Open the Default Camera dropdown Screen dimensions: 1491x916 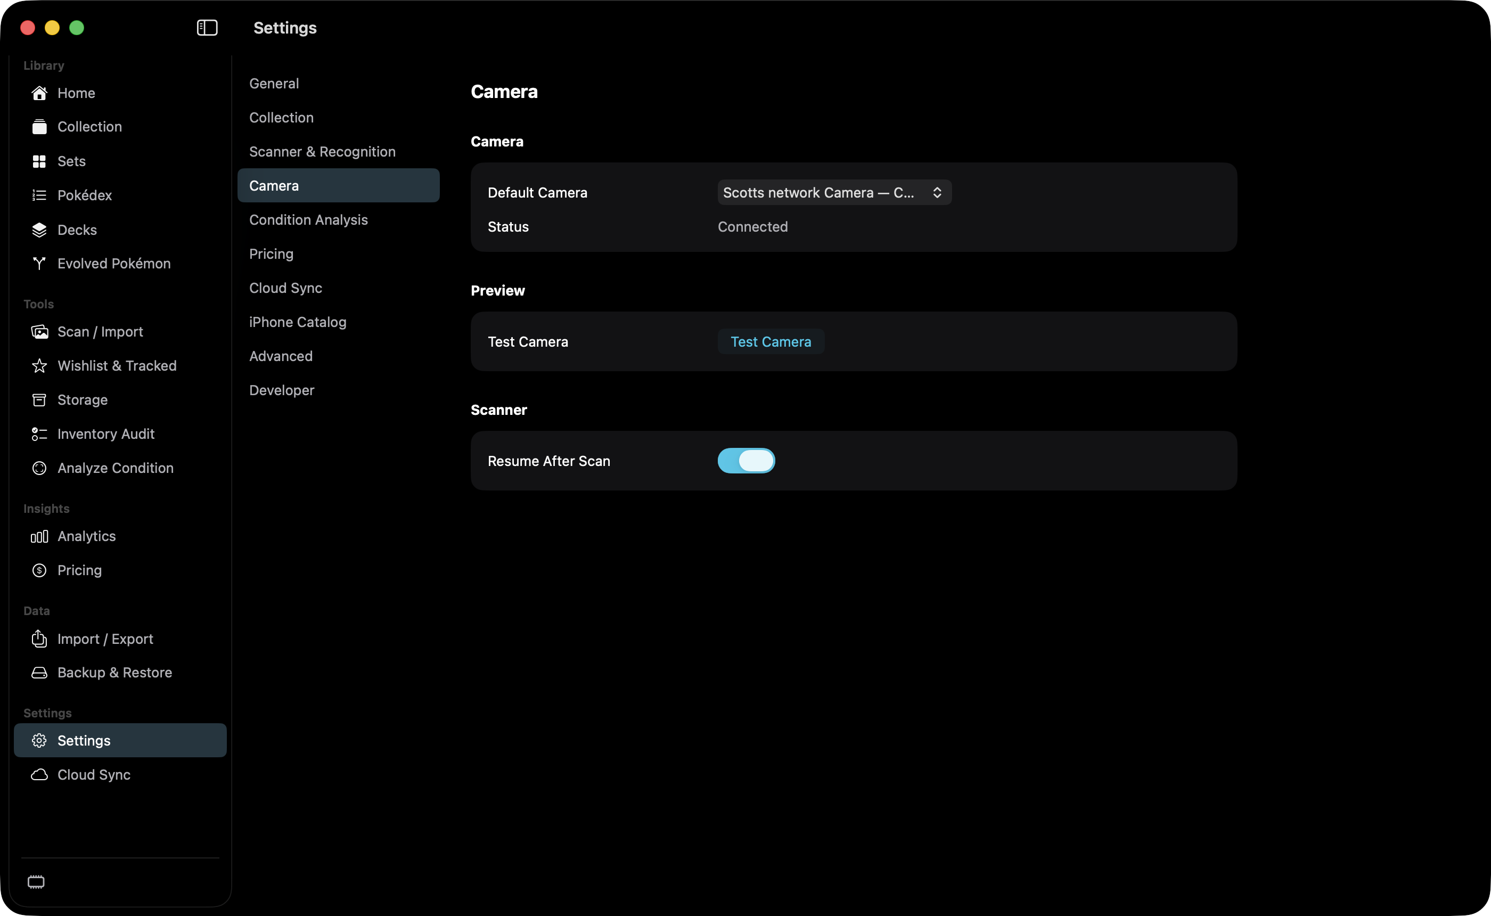[x=834, y=193]
